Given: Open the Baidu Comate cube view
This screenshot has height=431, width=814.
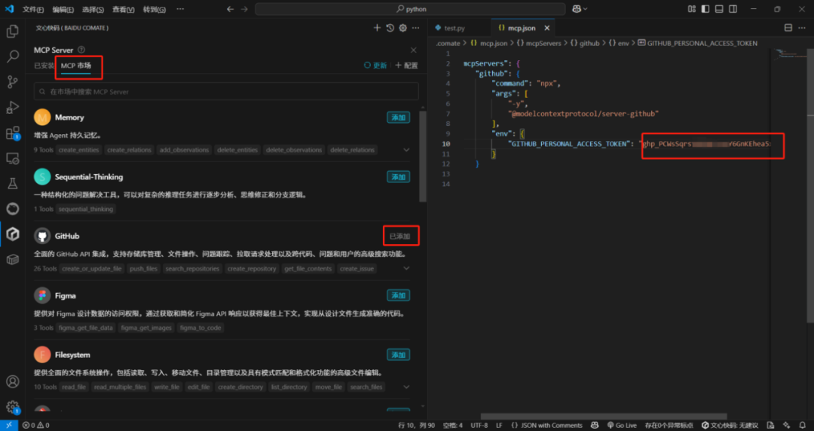Looking at the screenshot, I should pyautogui.click(x=13, y=234).
